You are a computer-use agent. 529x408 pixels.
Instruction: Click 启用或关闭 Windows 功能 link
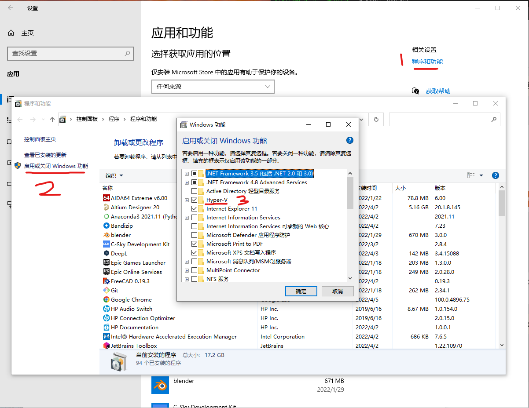56,166
